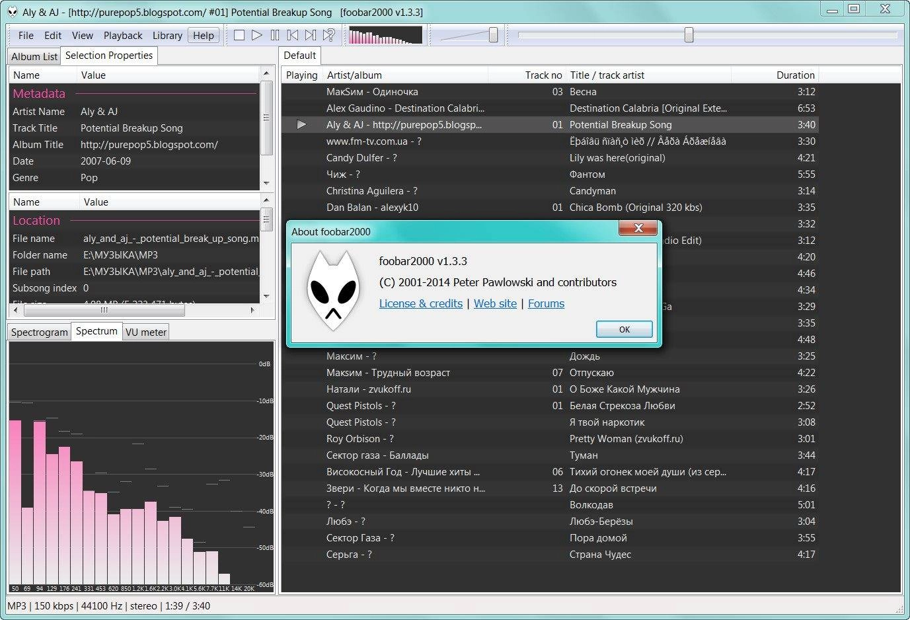Select the Волкодав track row
910x620 pixels.
click(550, 505)
